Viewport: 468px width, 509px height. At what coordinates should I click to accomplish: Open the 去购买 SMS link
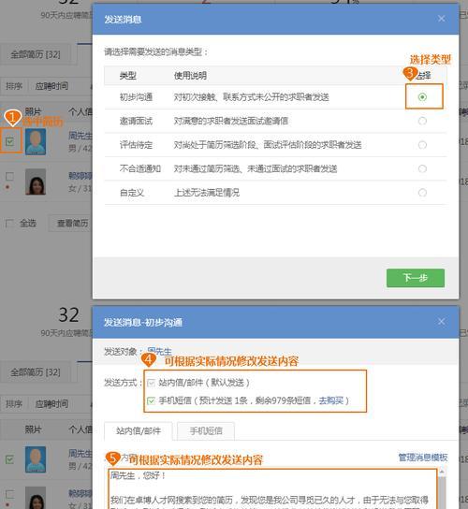330,400
